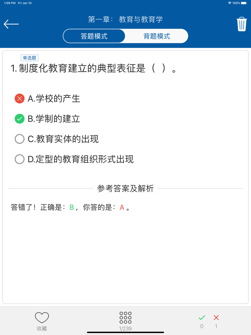Open the progress indicator showing 1/239
Image resolution: width=251 pixels, height=335 pixels.
tap(125, 328)
